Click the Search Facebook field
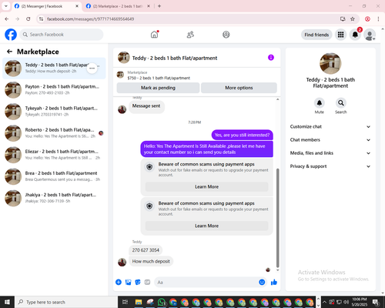The image size is (385, 308). pyautogui.click(x=62, y=35)
